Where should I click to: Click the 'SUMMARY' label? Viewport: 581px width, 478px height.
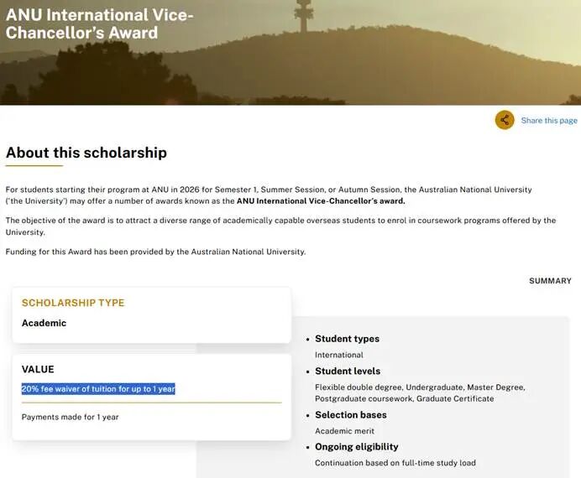[550, 281]
